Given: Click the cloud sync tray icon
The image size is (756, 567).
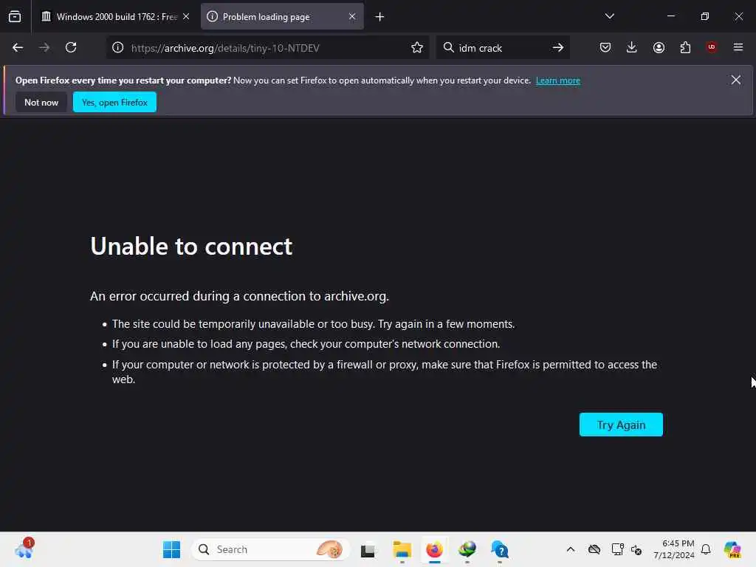Looking at the screenshot, I should pos(594,549).
